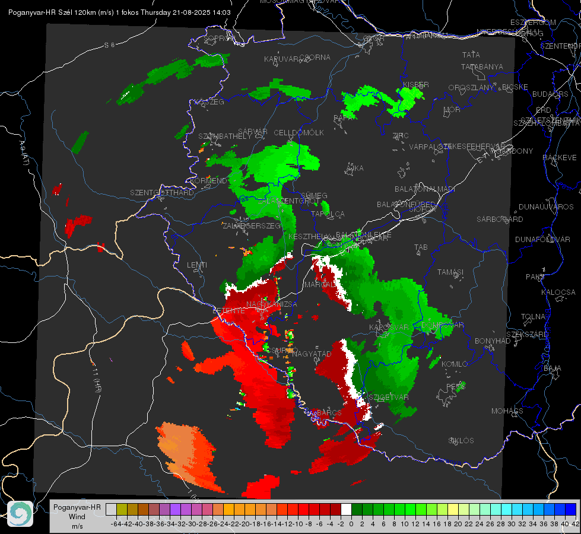Click the SUMEG label
The height and width of the screenshot is (534, 581).
coord(314,195)
